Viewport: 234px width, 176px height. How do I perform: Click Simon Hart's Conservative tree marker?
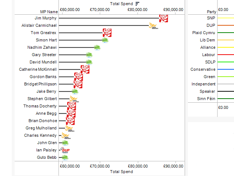click(105, 40)
